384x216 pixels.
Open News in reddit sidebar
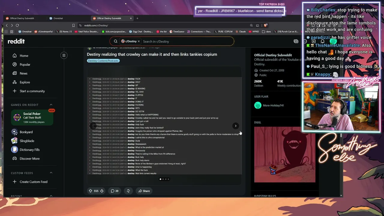pos(23,73)
